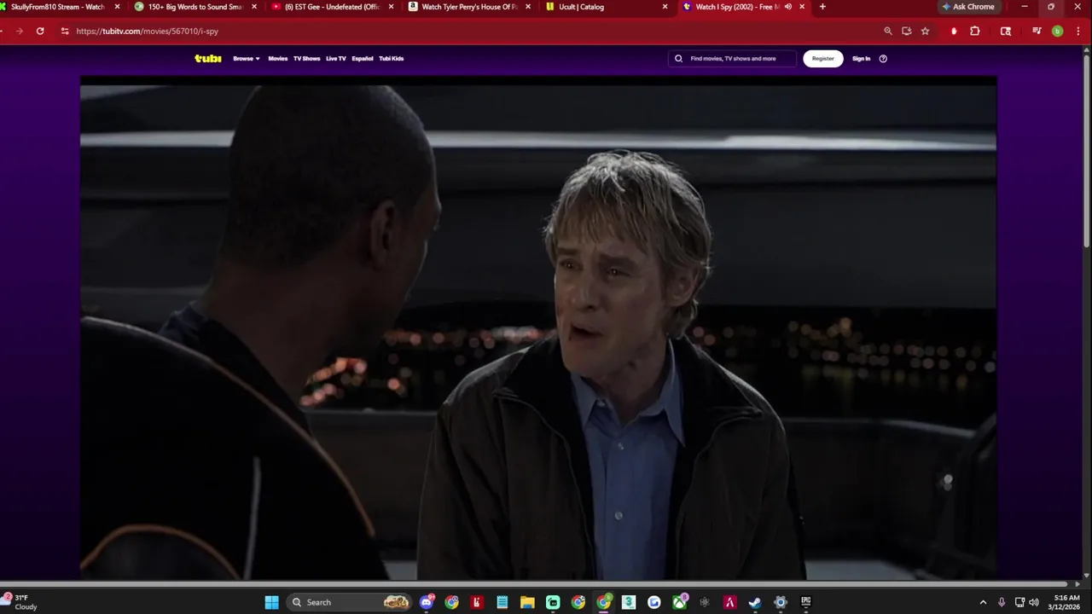This screenshot has height=614, width=1092.
Task: Bookmark this page with the star icon
Action: click(x=925, y=31)
